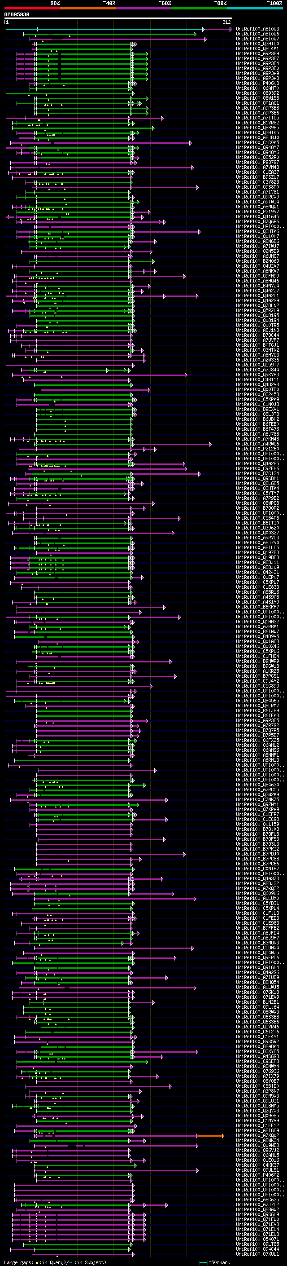
Task: Click hit label UniRef100_B1VR82
Action: point(257,123)
